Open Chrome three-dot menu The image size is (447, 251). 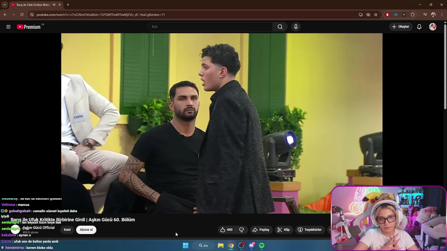pos(442,15)
